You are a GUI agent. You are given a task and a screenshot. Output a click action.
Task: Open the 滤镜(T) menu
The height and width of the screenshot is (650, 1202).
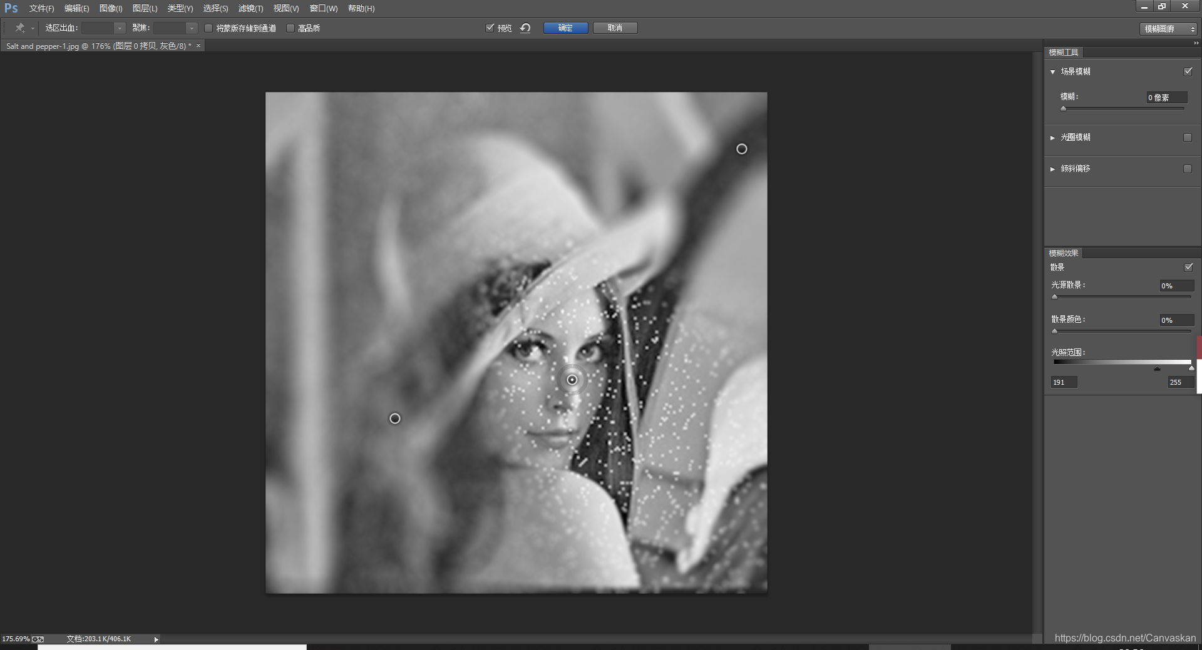click(x=250, y=9)
